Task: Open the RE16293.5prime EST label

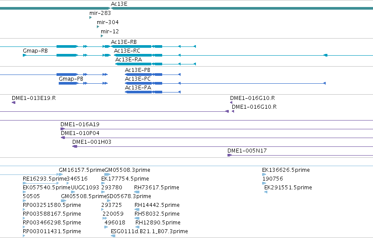Action: [45, 179]
